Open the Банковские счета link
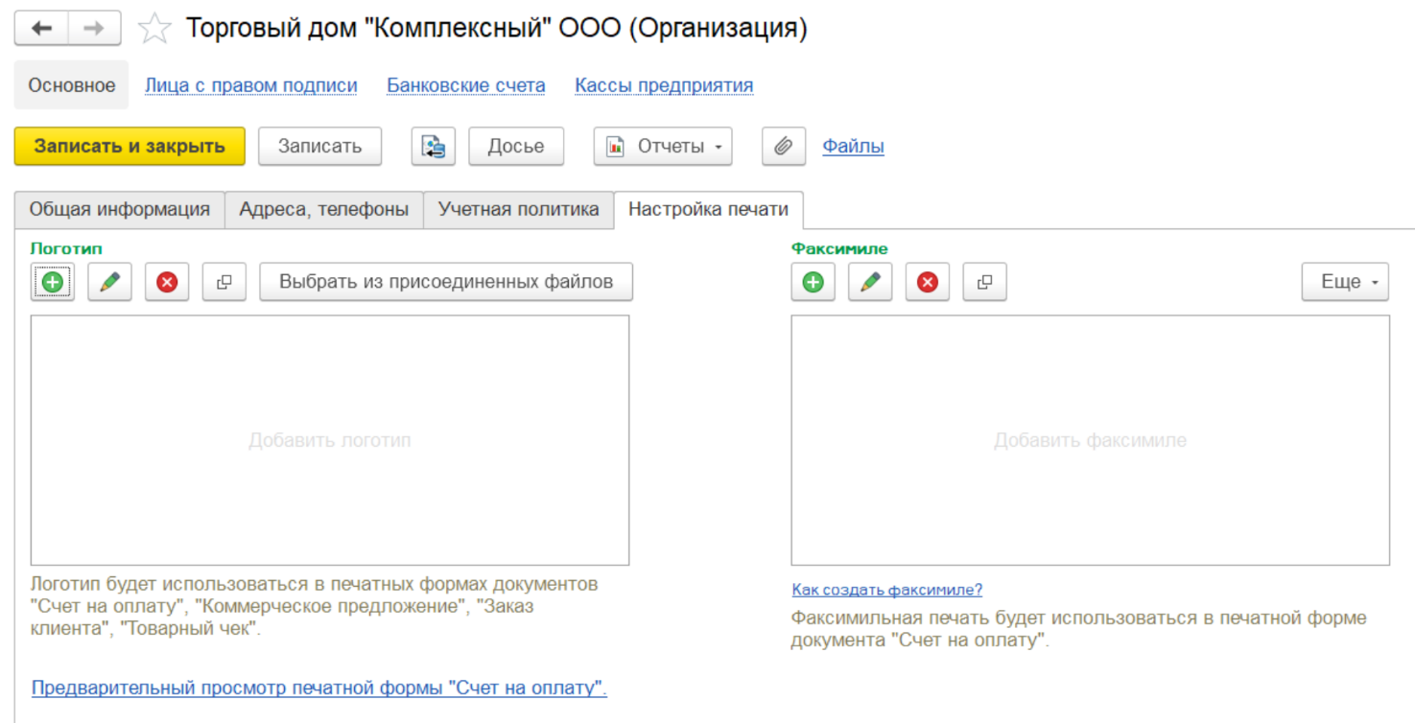Image resolution: width=1415 pixels, height=723 pixels. click(x=465, y=85)
